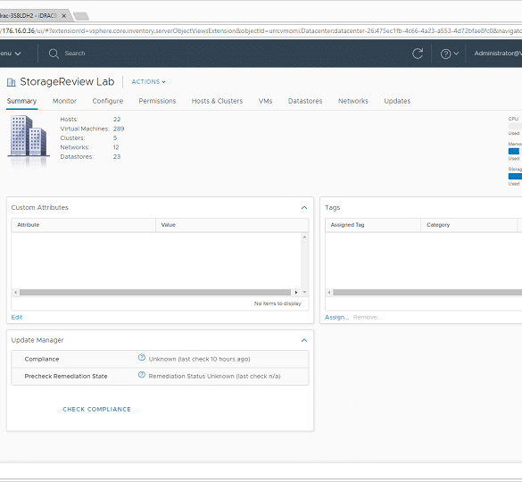The width and height of the screenshot is (522, 482).
Task: Collapse the Update Manager panel
Action: [304, 340]
